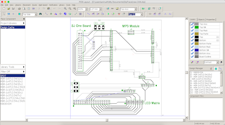Zoom in with the magnifier plus icon

pos(65,9)
